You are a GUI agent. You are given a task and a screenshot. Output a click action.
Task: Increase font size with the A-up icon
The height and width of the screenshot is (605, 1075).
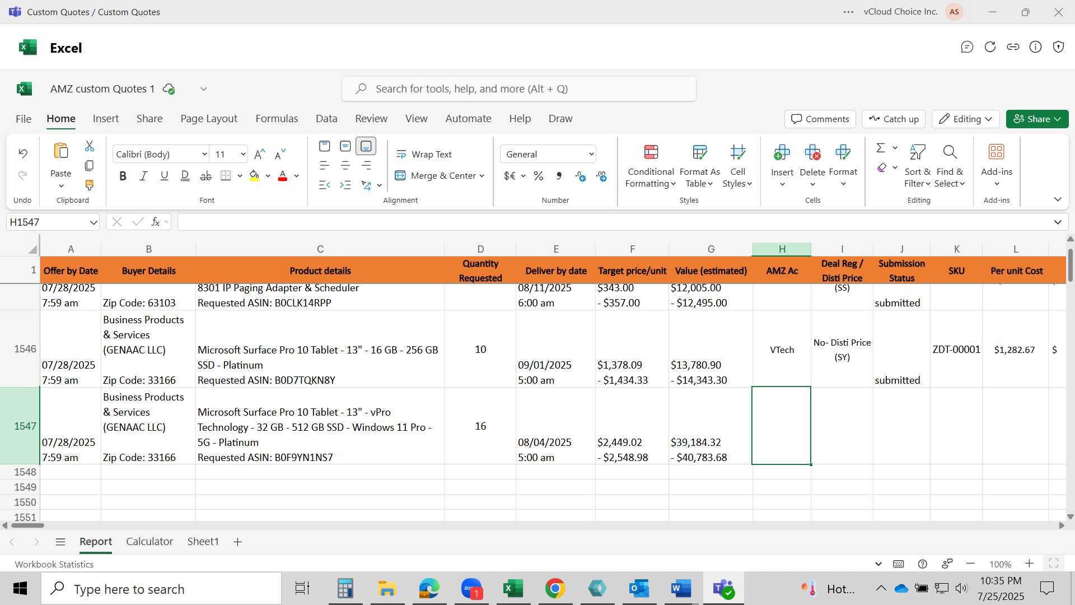point(259,154)
